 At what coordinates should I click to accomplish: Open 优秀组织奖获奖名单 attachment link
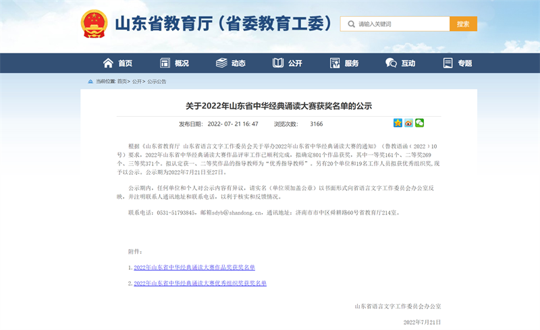point(200,283)
